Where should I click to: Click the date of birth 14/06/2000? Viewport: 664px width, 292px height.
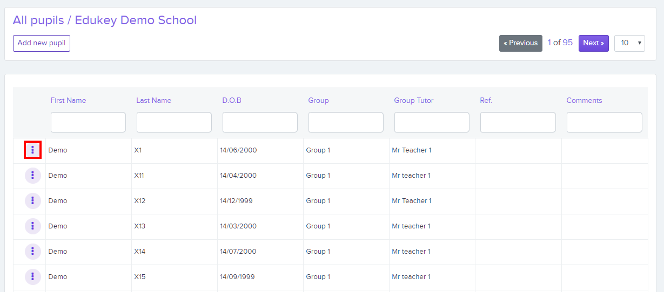coord(238,150)
